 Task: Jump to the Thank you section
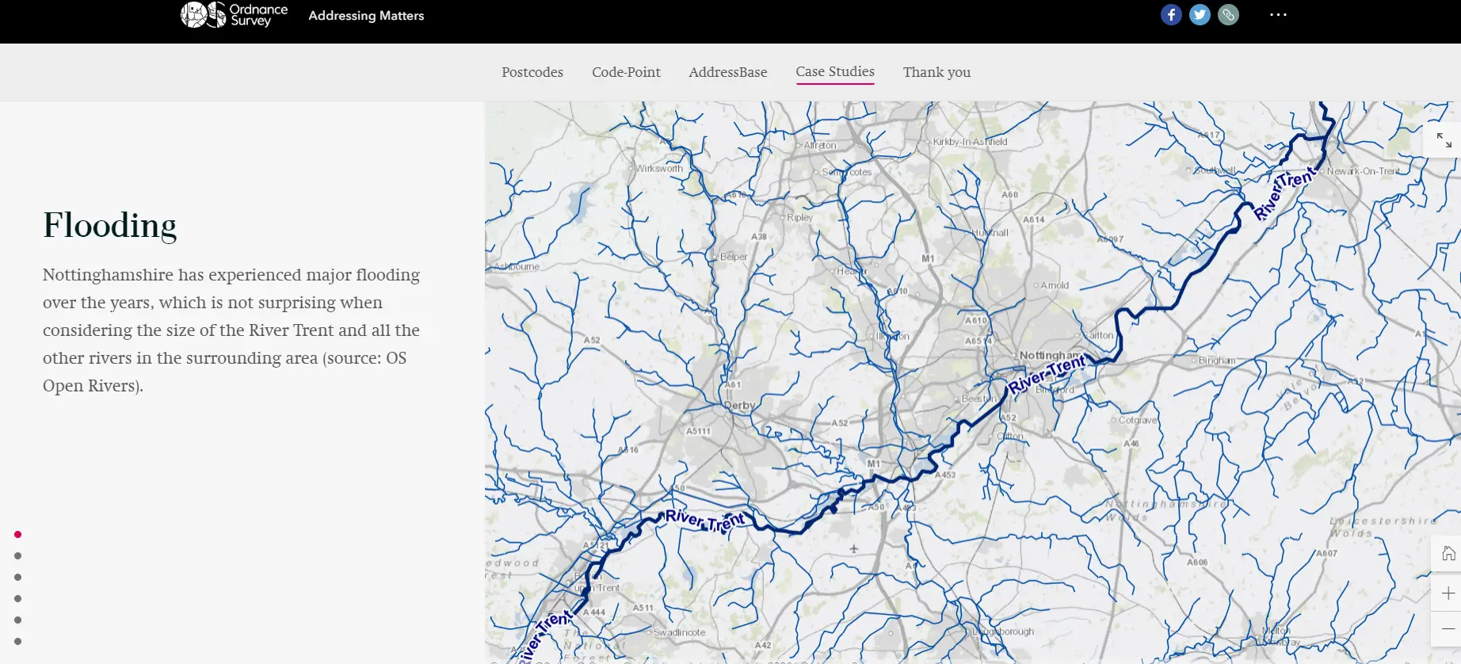(x=936, y=72)
